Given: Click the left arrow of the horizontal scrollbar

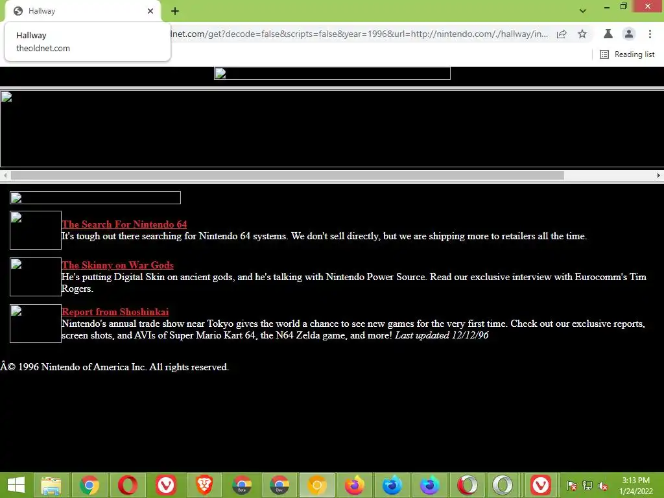Looking at the screenshot, I should pyautogui.click(x=5, y=175).
